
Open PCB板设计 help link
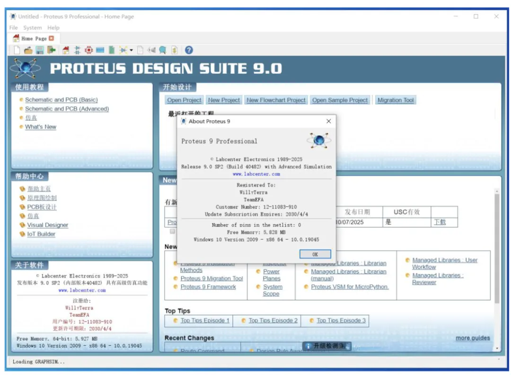pos(42,207)
